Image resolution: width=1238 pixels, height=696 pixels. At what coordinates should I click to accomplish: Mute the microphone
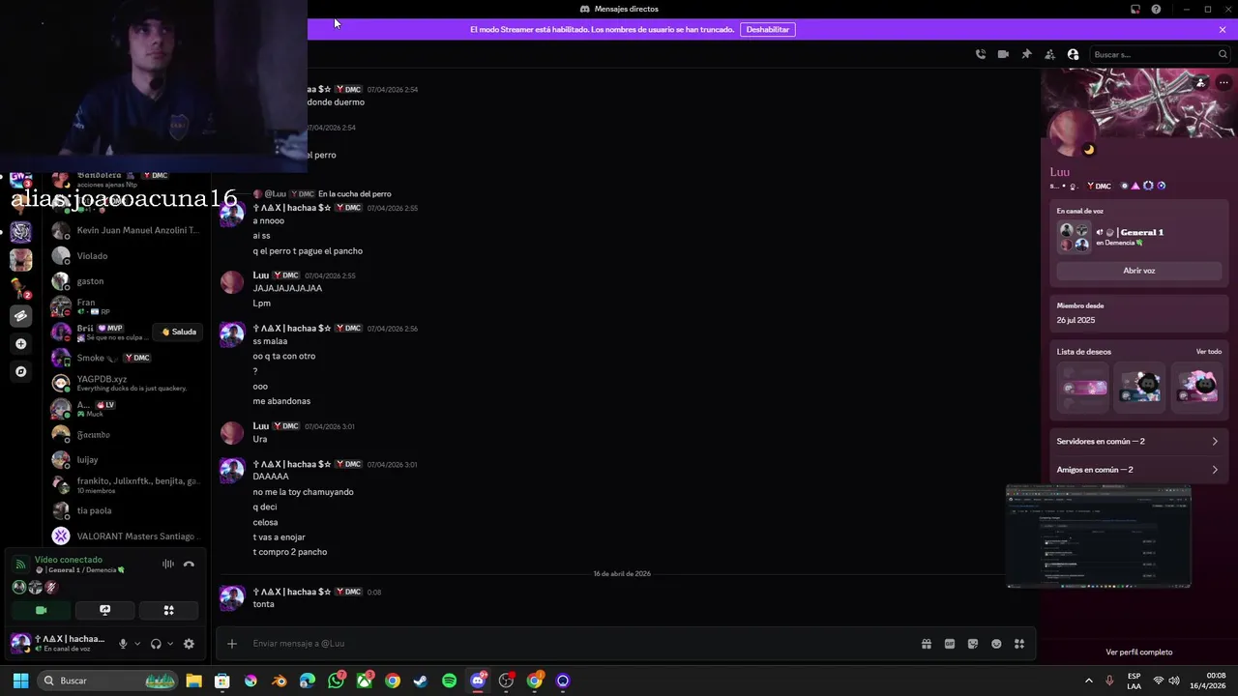click(x=123, y=644)
